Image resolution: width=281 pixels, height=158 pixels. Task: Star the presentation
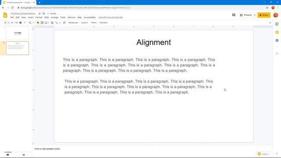click(40, 14)
